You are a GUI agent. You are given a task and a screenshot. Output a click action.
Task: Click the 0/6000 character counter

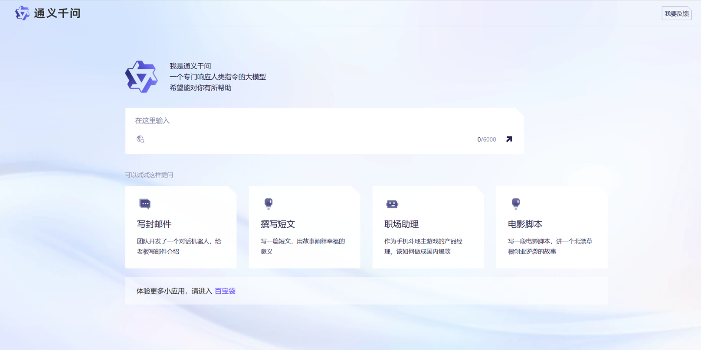point(487,139)
